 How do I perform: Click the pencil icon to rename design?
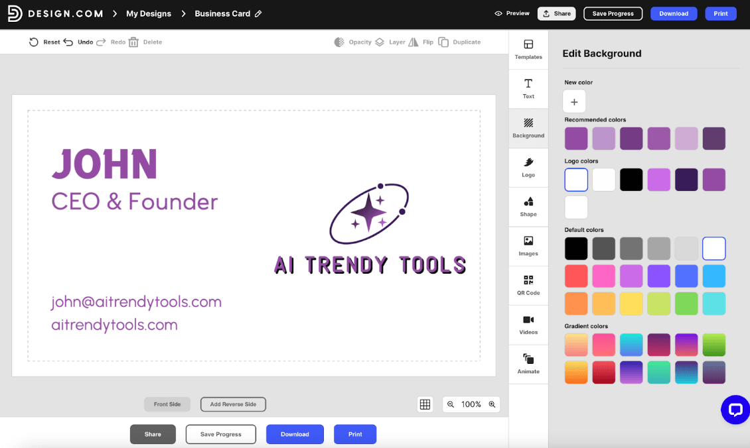(x=258, y=14)
